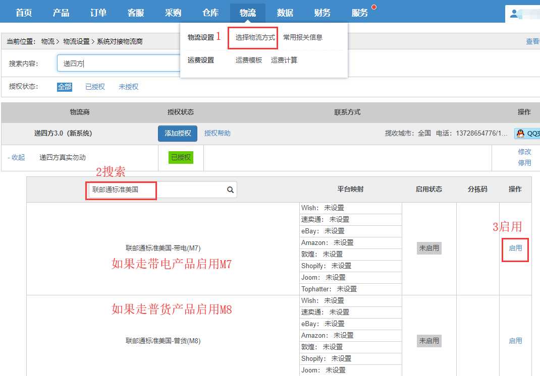Click 未启用 badge in the M8 row
The height and width of the screenshot is (376, 540).
tap(429, 341)
